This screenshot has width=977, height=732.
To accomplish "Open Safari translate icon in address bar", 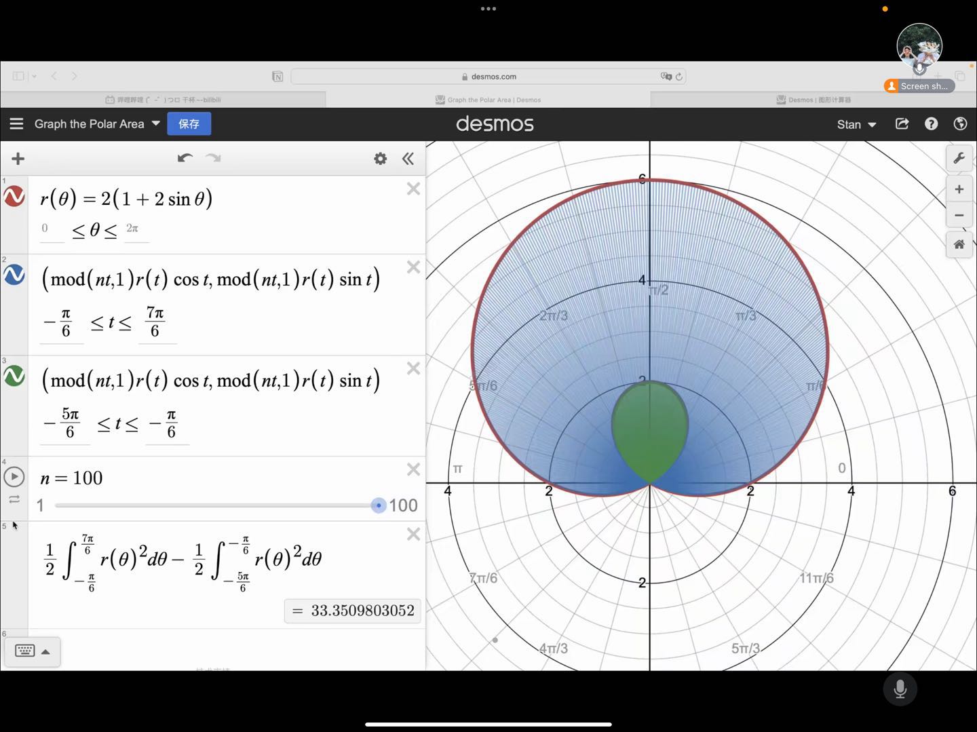I will (x=666, y=77).
